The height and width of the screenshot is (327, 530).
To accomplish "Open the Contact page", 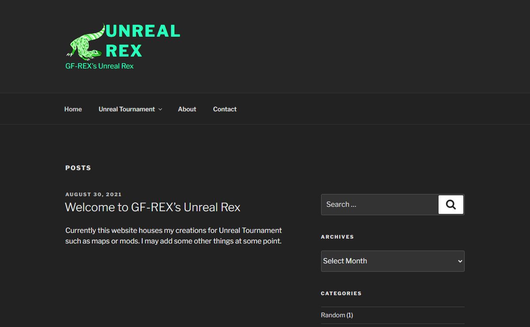I will pos(225,109).
